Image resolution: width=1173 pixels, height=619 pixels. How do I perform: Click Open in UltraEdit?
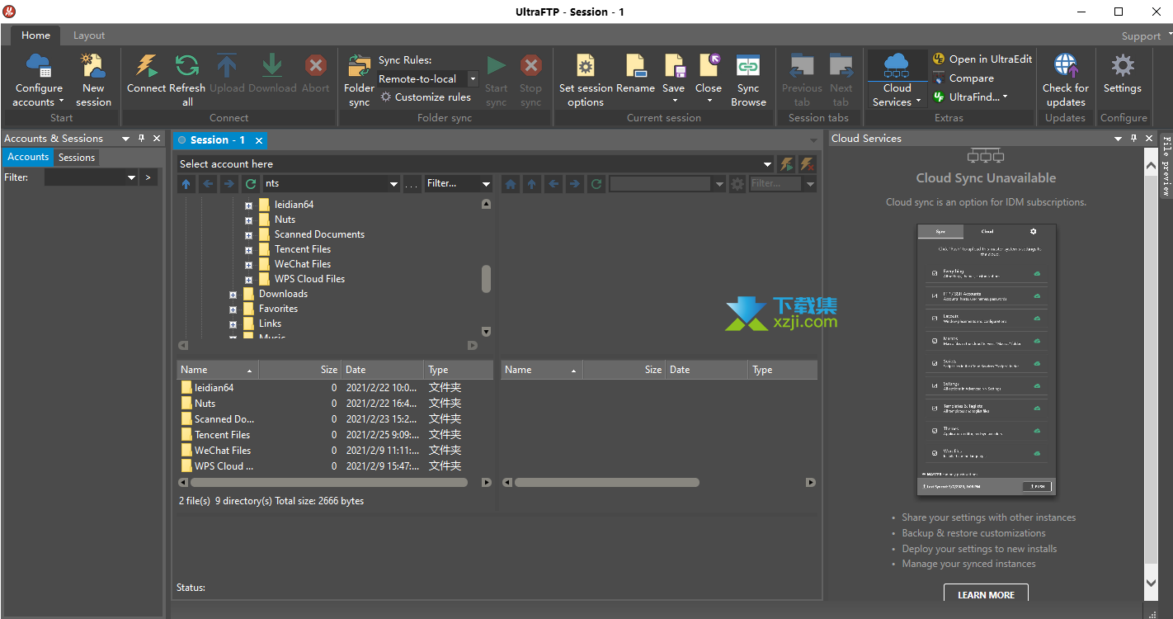982,59
